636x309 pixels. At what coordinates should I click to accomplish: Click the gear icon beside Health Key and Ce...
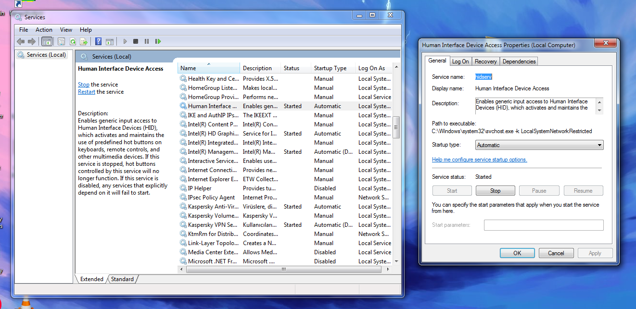(183, 78)
